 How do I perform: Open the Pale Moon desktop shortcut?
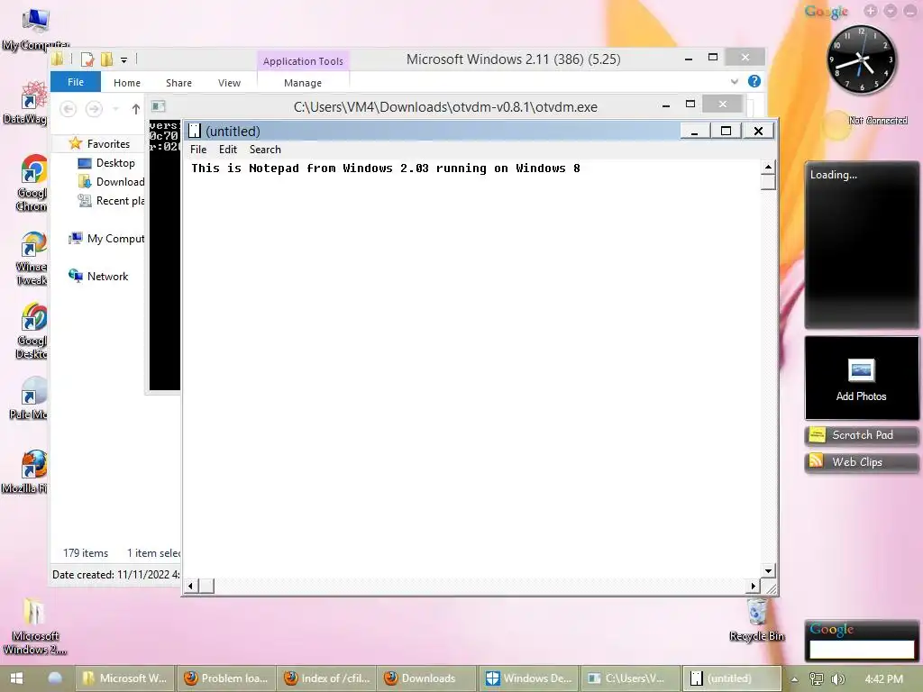(x=30, y=398)
